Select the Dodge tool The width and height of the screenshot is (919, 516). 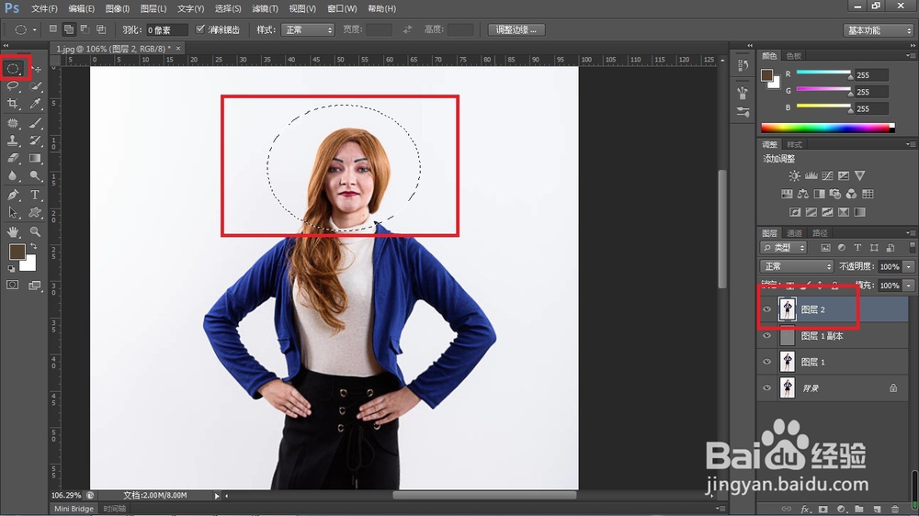coord(36,175)
